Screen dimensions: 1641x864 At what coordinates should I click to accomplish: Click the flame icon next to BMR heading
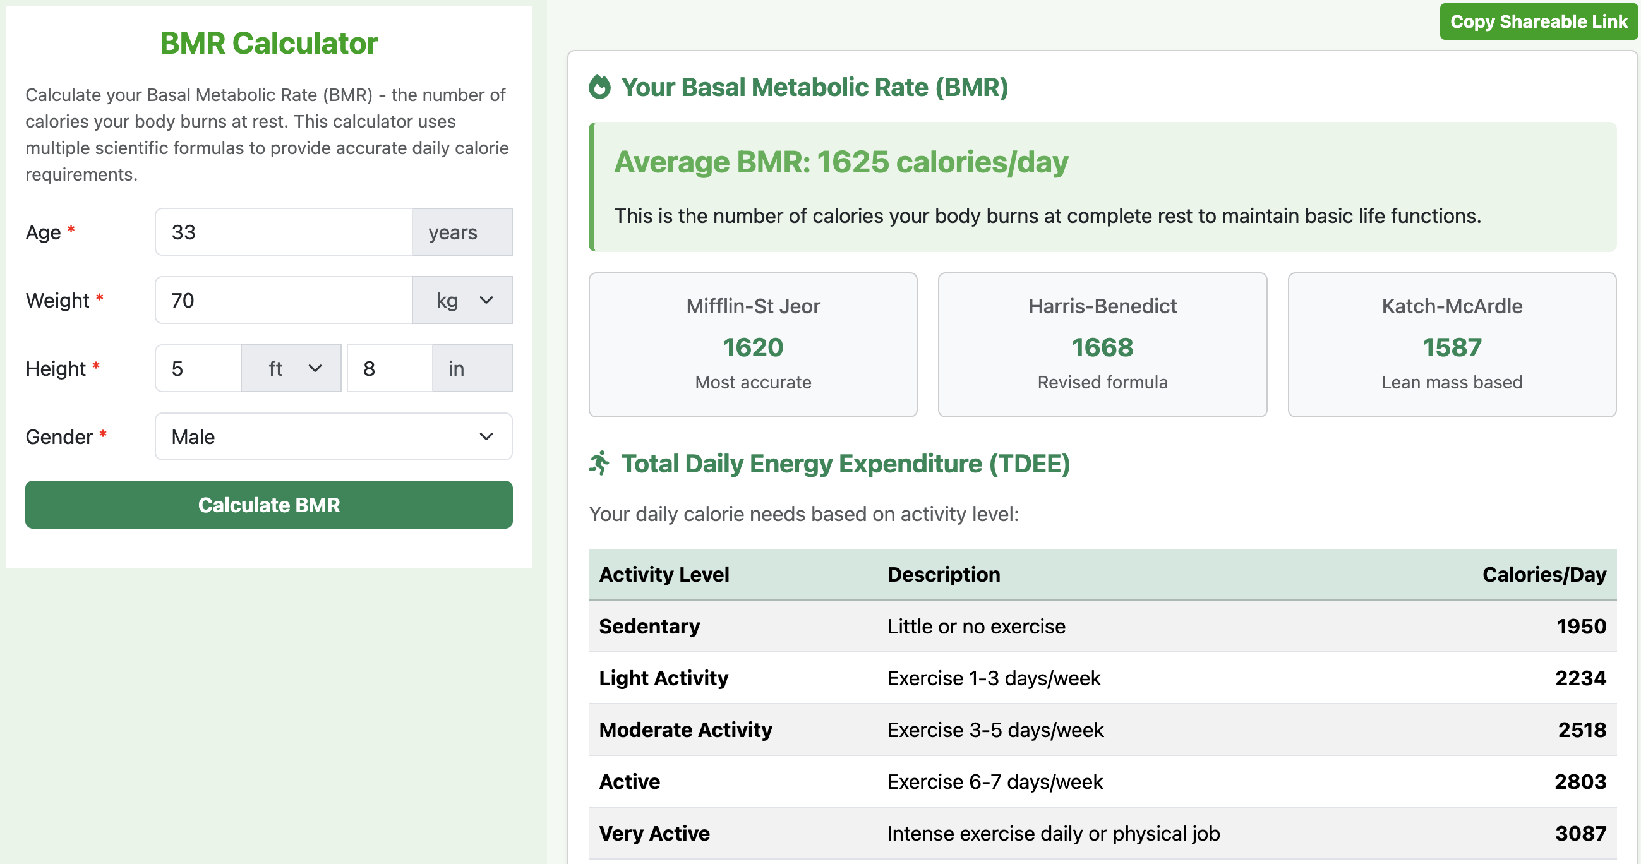(601, 87)
